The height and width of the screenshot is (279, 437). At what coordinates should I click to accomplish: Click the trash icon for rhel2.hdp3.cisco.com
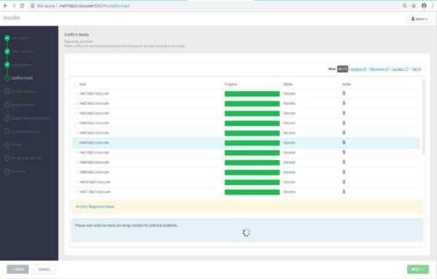344,103
